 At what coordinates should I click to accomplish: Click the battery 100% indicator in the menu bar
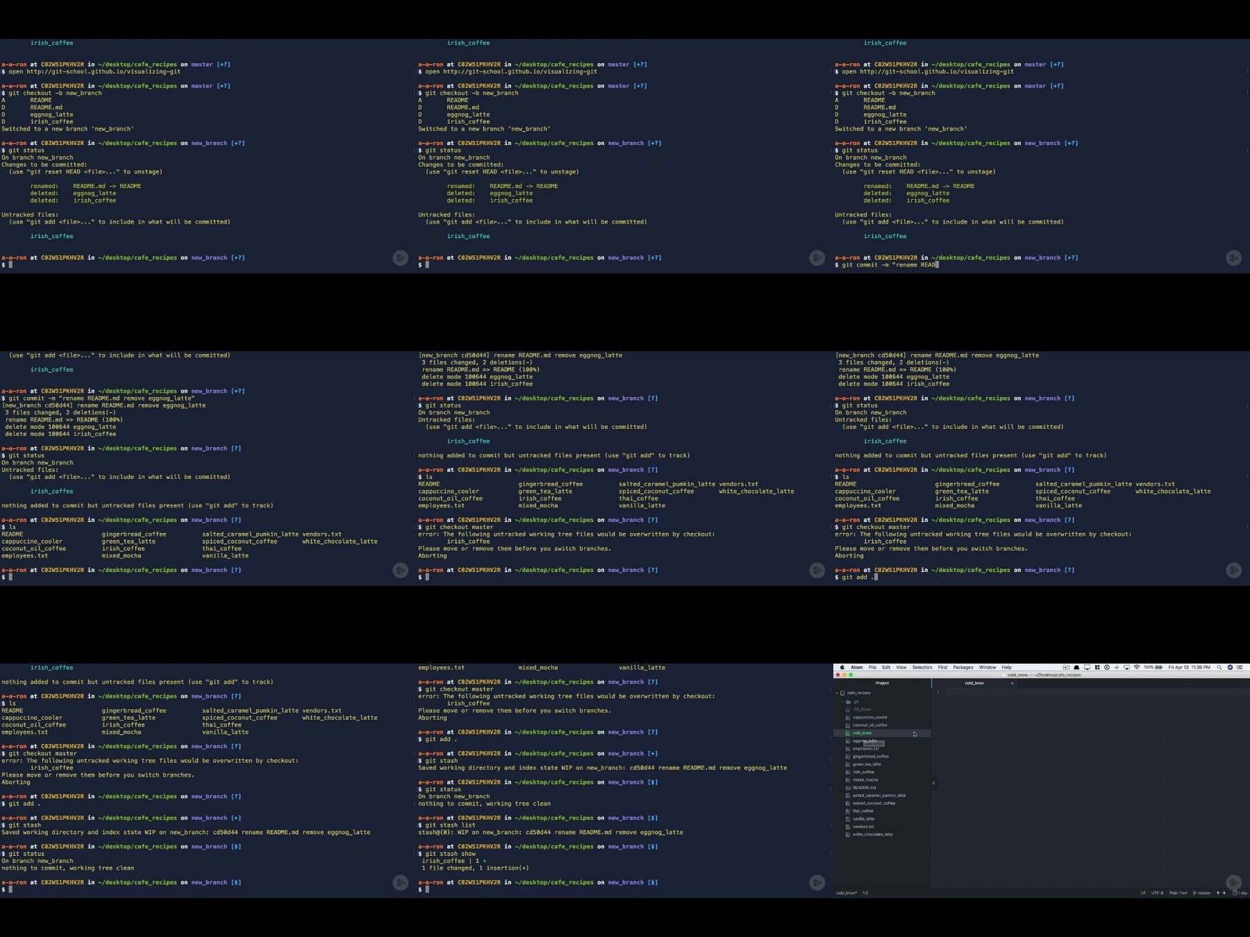pos(1153,668)
